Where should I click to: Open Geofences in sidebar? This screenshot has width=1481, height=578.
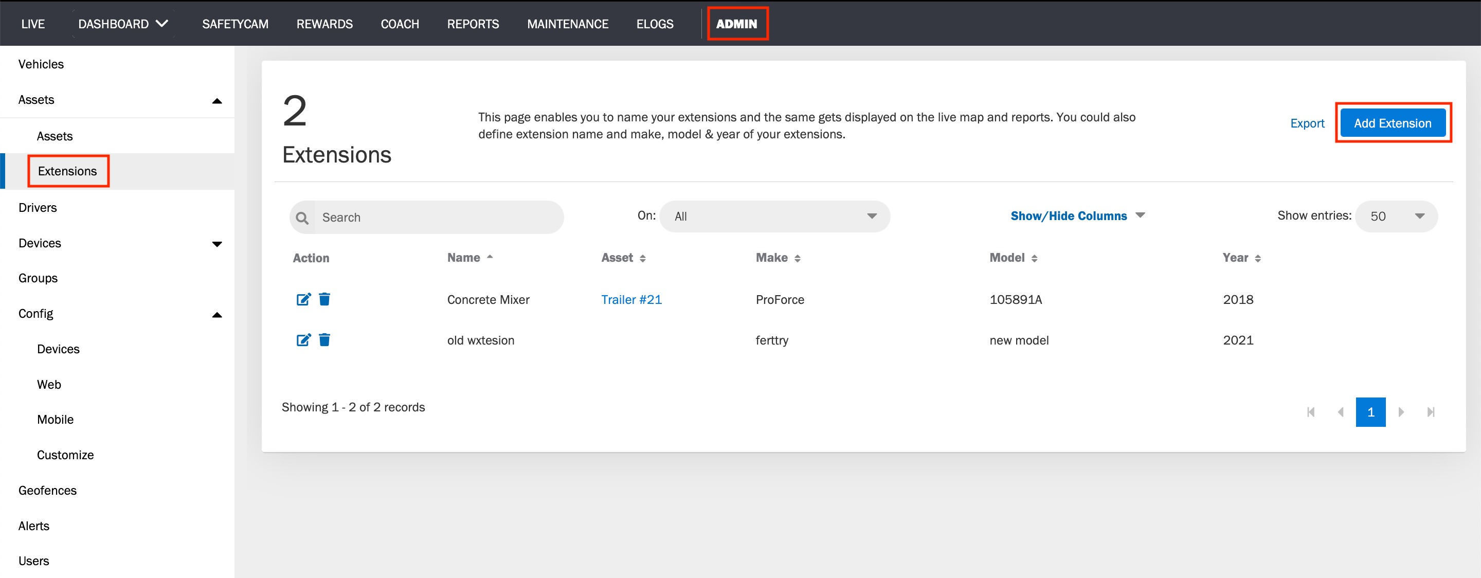click(x=47, y=491)
